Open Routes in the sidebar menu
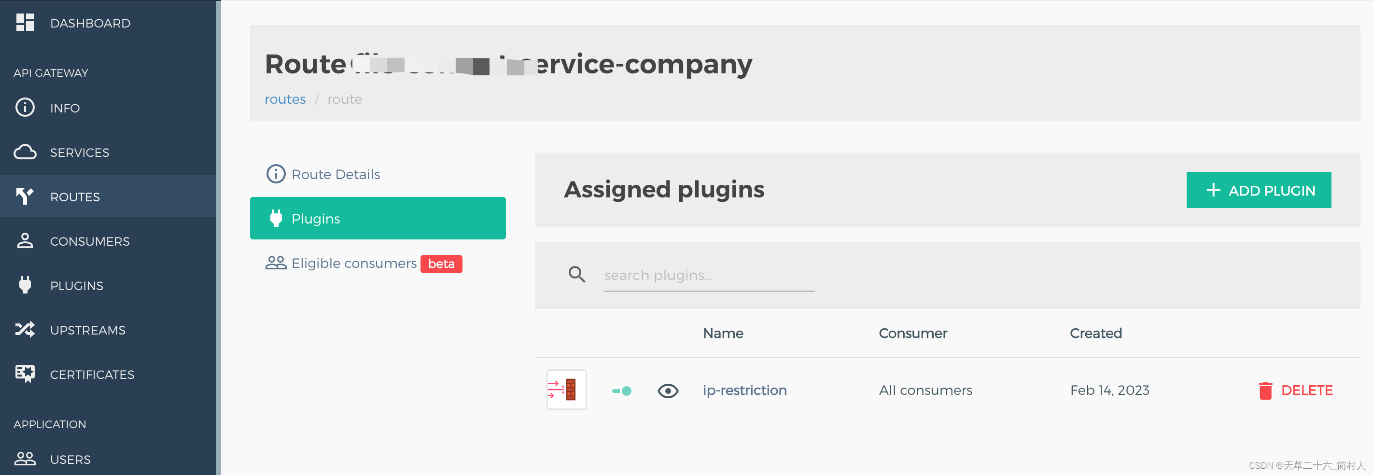The height and width of the screenshot is (475, 1373). pos(75,197)
